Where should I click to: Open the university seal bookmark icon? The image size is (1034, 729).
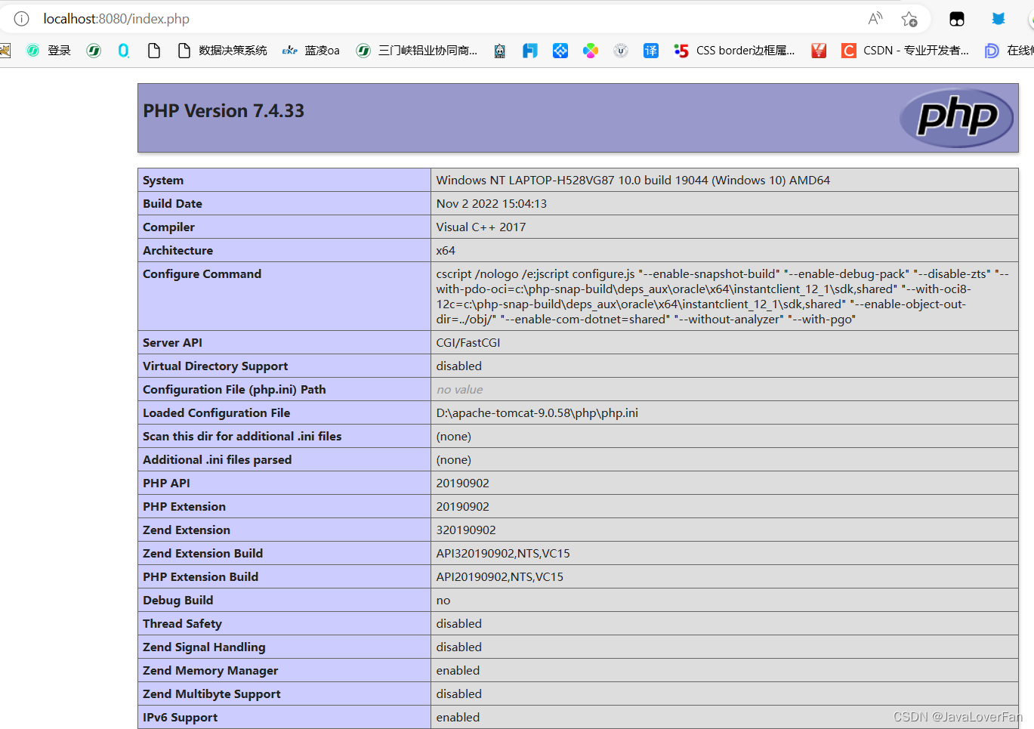pyautogui.click(x=621, y=51)
